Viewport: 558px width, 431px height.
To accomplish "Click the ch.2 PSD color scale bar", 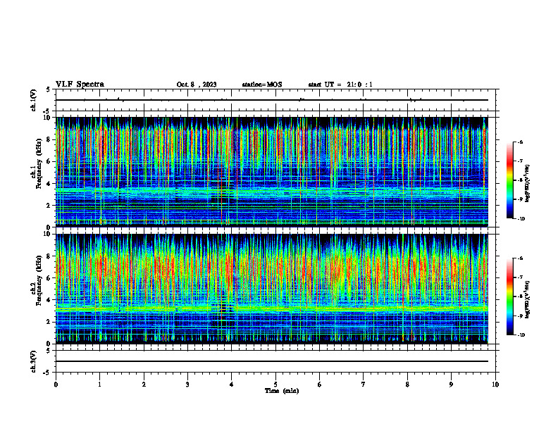I will (x=510, y=296).
